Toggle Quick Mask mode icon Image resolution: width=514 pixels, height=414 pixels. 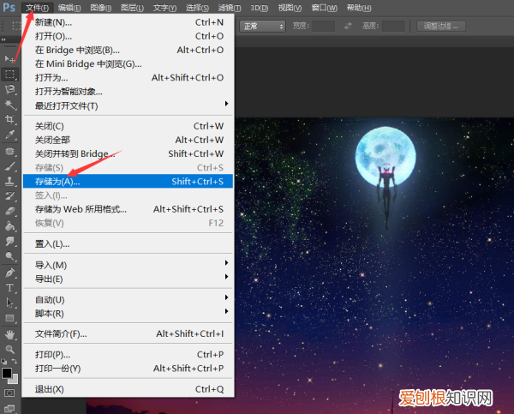pos(10,393)
